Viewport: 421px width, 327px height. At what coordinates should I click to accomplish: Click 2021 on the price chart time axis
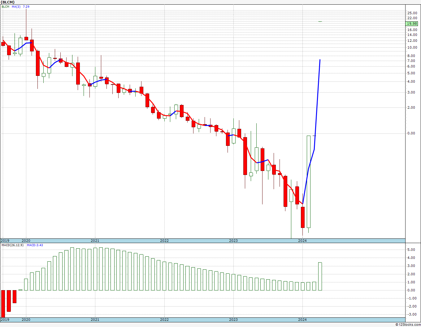95,241
